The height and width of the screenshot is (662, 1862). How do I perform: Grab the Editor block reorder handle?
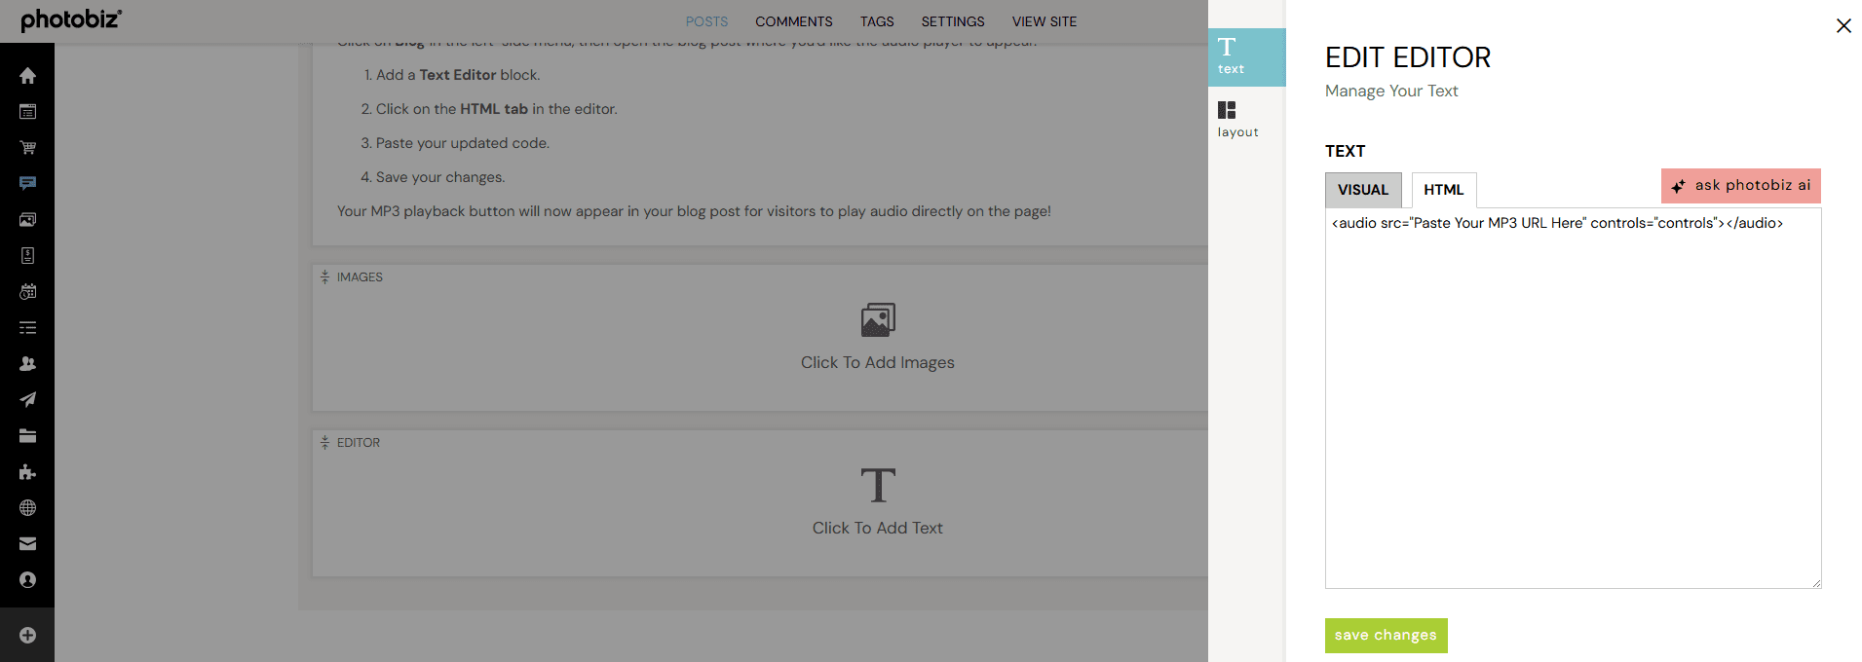pos(324,443)
